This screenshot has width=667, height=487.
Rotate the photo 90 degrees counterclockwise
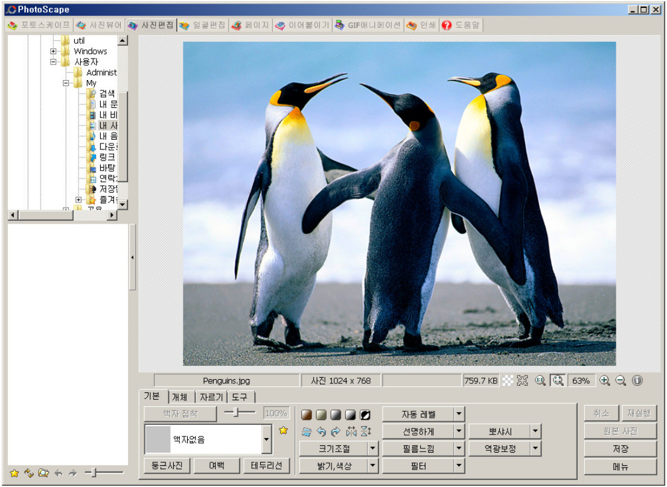(x=321, y=432)
